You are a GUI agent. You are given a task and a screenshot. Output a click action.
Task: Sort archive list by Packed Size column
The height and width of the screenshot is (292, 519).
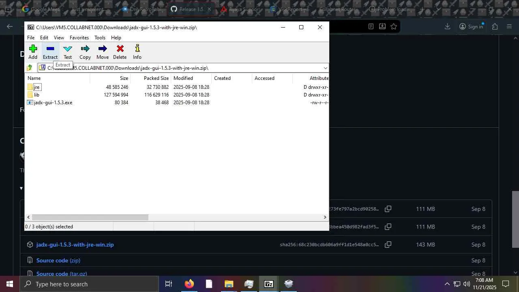(x=150, y=78)
